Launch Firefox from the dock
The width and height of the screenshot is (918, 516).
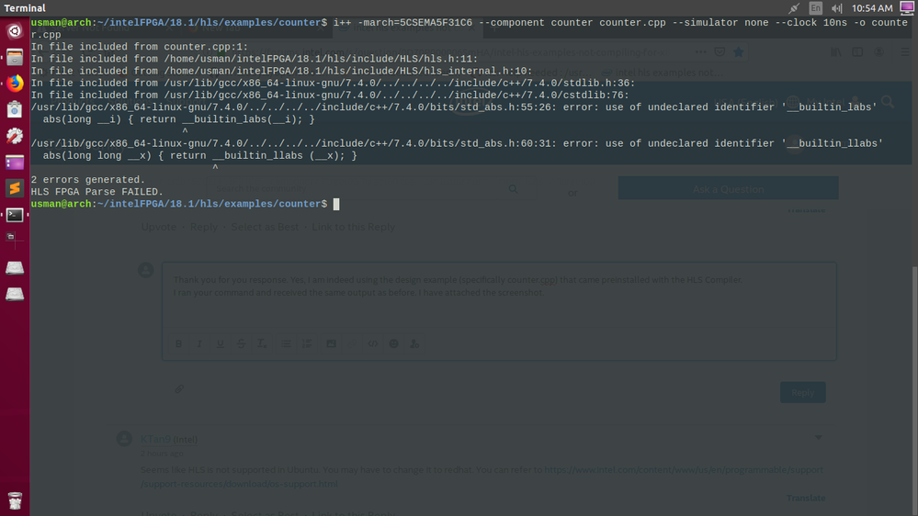15,83
